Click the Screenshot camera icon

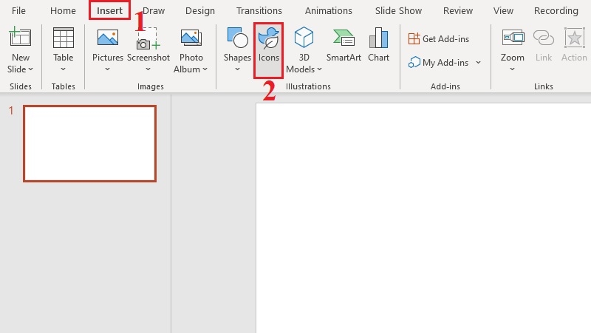(x=148, y=38)
